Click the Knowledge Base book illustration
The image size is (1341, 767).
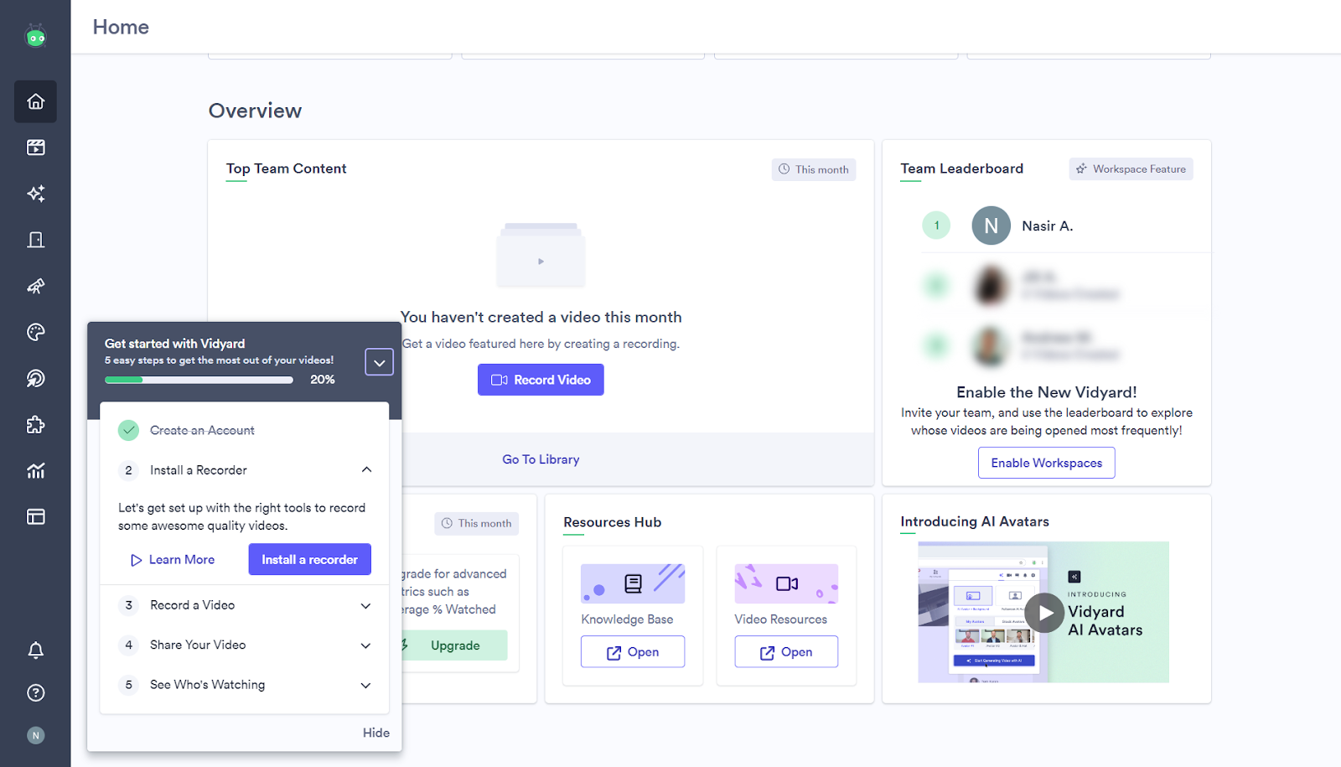633,583
